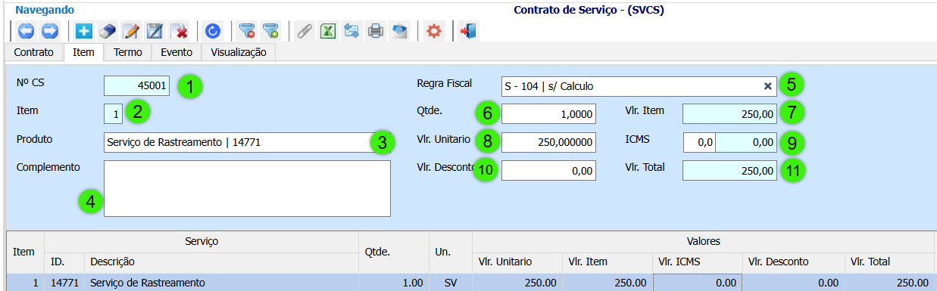Click the ICMS percentage field 0,0
937x291 pixels.
pyautogui.click(x=699, y=142)
